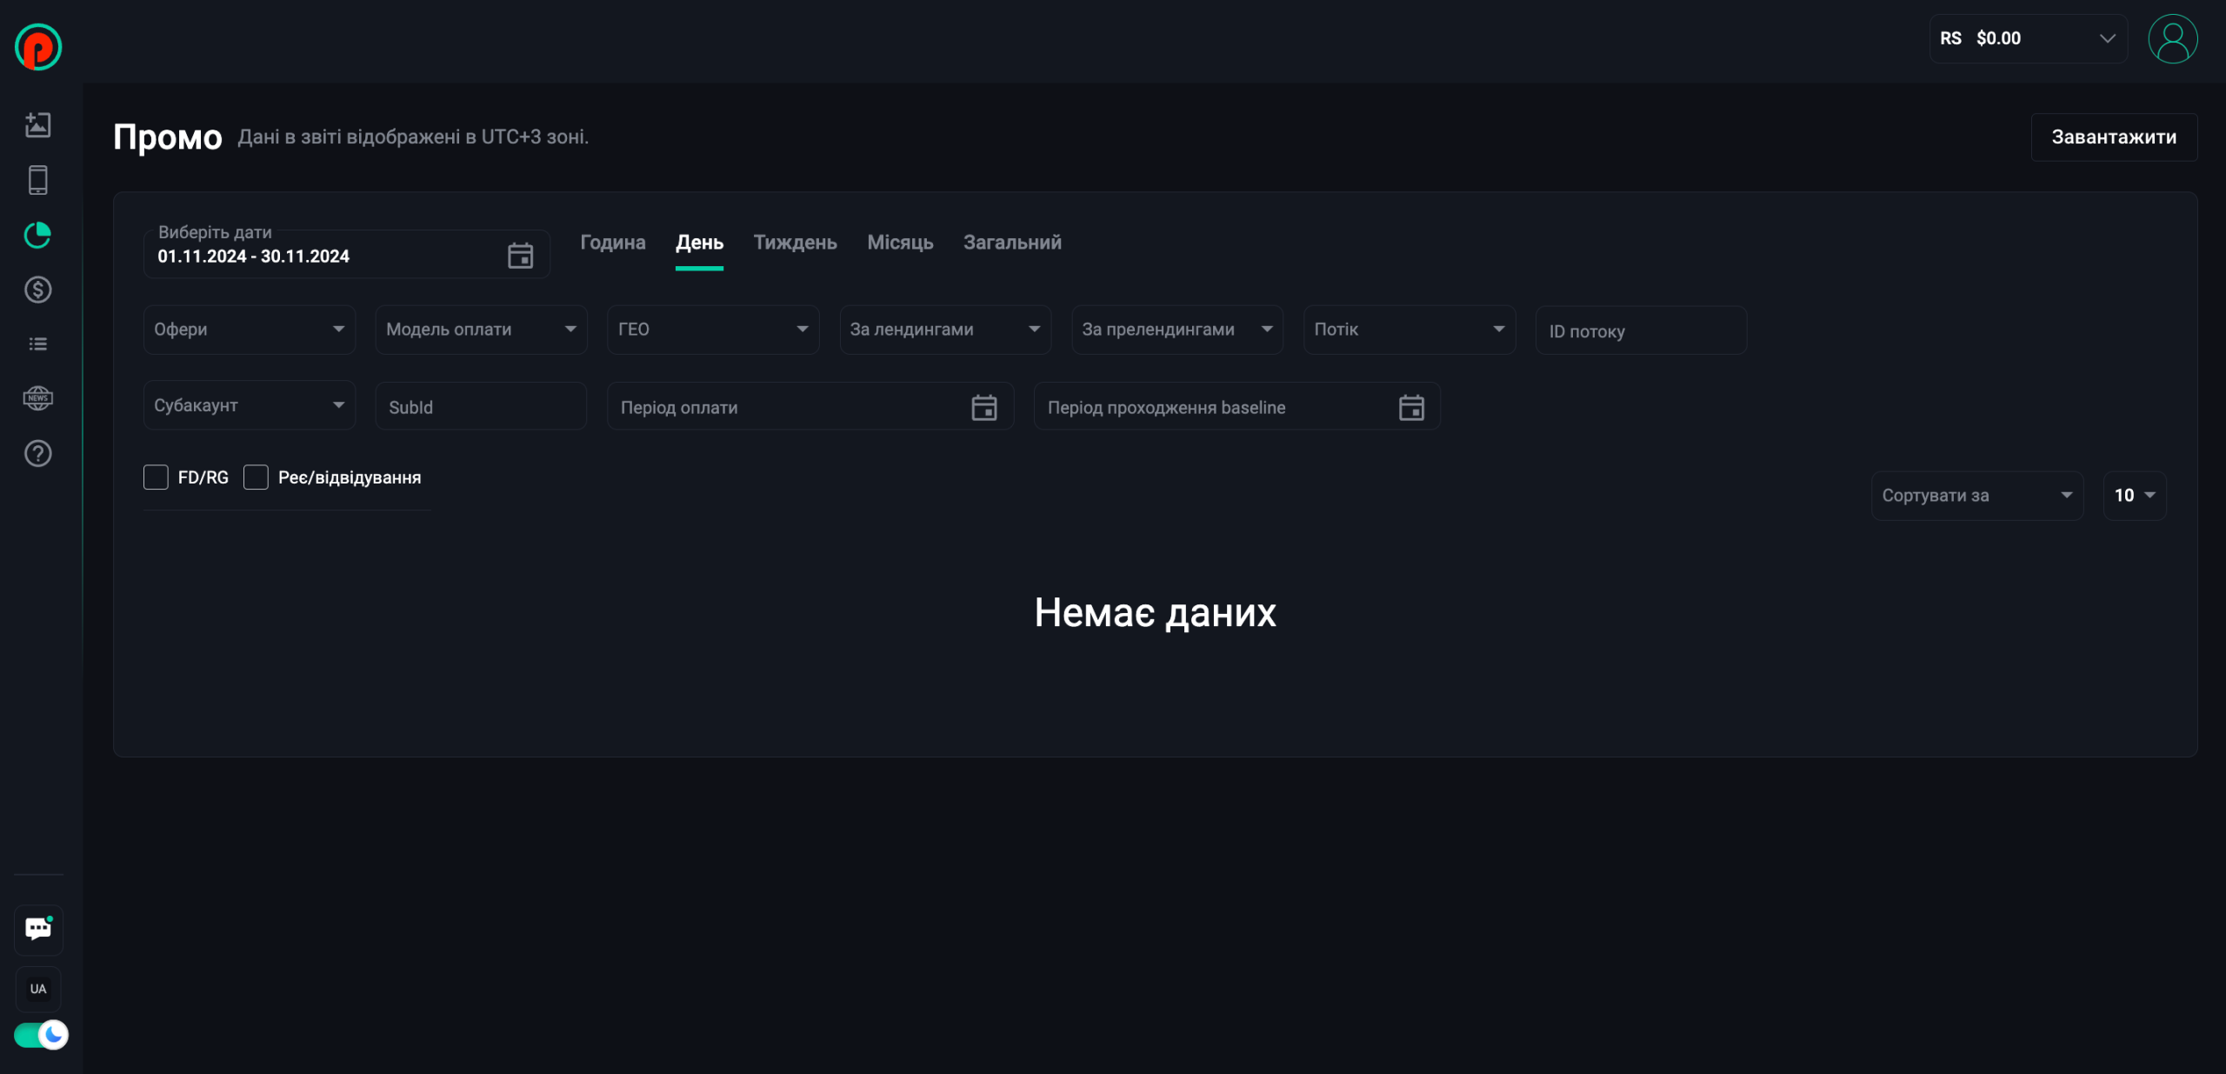
Task: Open calendar for Період оплати field
Action: (983, 407)
